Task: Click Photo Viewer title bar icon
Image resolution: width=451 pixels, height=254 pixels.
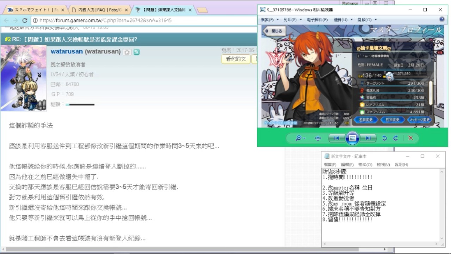Action: [x=263, y=10]
